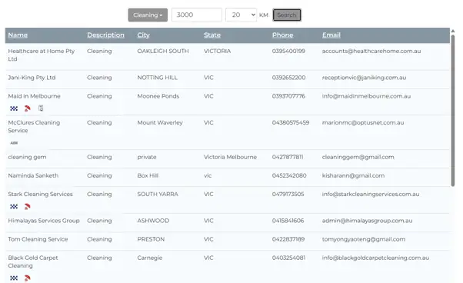Image resolution: width=463 pixels, height=283 pixels.
Task: Click blue checkered badge under Maid in Melbourne
Action: (14, 108)
